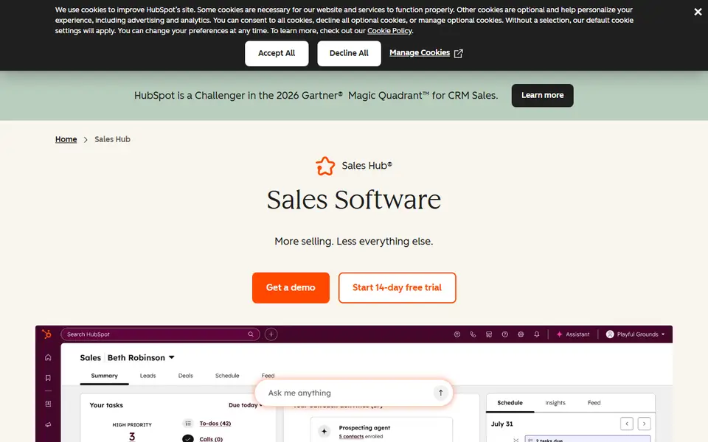The image size is (708, 442).
Task: Open the Manage Cookies link
Action: [x=420, y=53]
